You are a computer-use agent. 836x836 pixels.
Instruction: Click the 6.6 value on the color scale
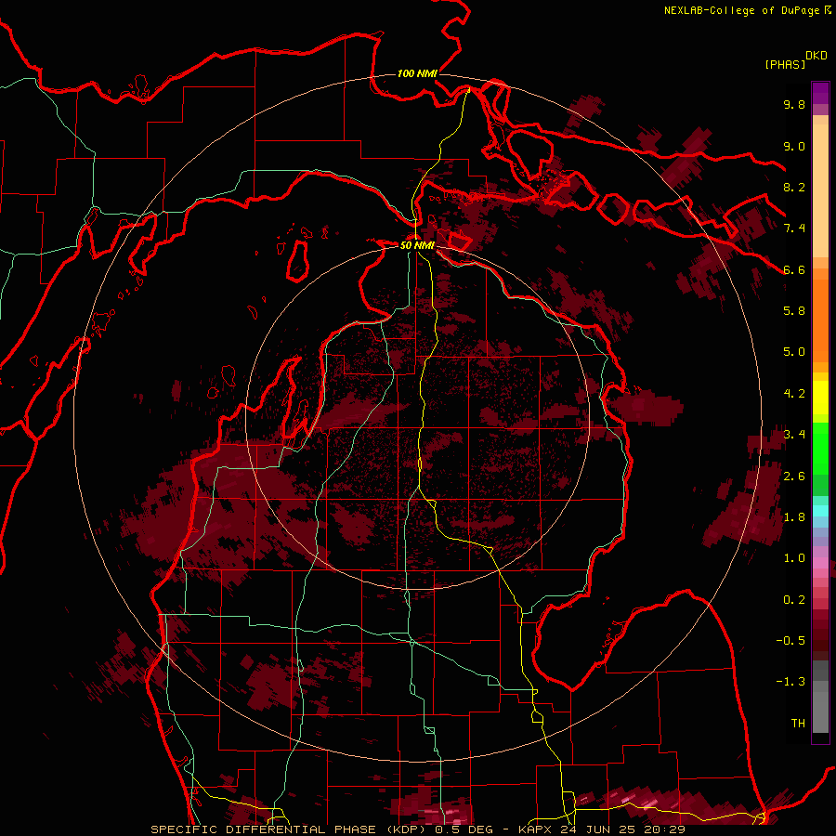pyautogui.click(x=794, y=269)
